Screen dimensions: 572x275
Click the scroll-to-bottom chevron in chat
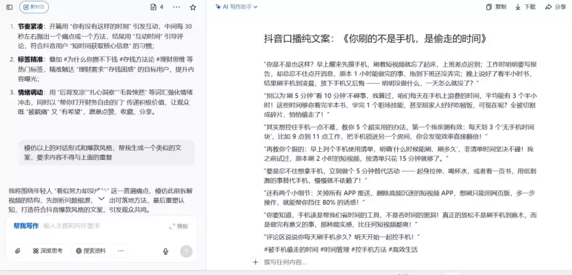click(102, 198)
